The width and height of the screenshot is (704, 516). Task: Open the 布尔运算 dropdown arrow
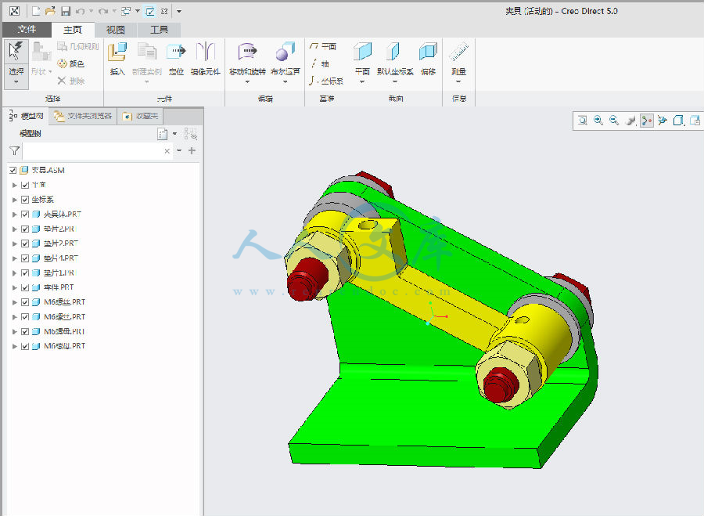click(x=285, y=81)
